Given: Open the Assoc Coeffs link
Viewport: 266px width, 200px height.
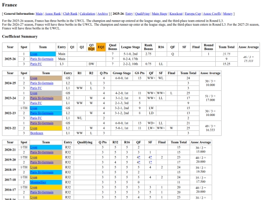Looking at the screenshot, I should [212, 14].
